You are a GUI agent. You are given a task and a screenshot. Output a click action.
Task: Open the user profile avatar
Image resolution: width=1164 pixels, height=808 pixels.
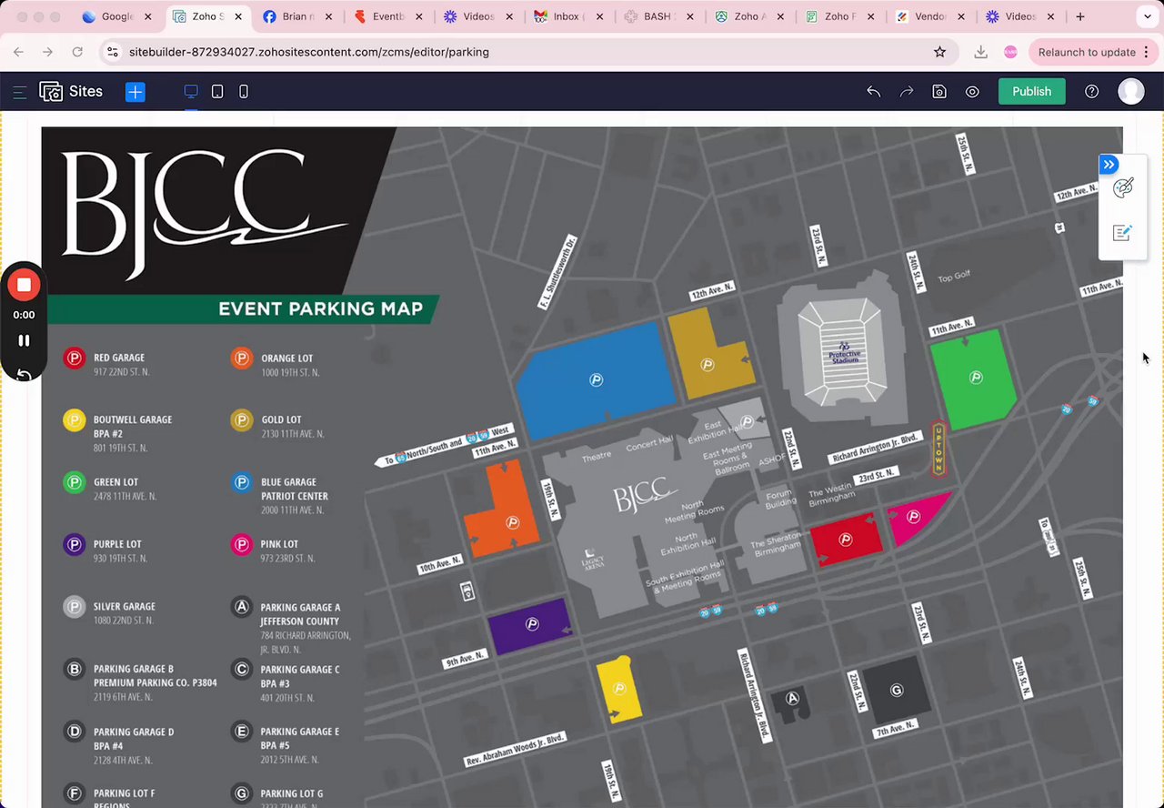(1131, 91)
